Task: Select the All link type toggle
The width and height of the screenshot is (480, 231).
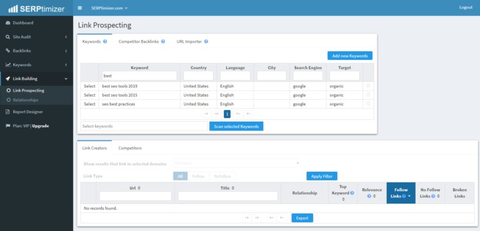Action: (180, 176)
